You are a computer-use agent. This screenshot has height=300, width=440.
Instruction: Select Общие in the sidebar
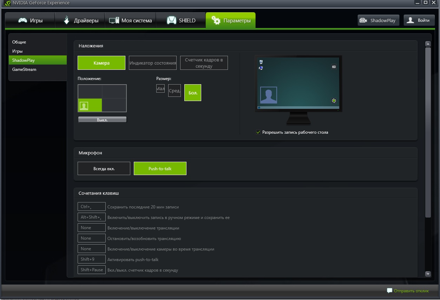point(38,42)
